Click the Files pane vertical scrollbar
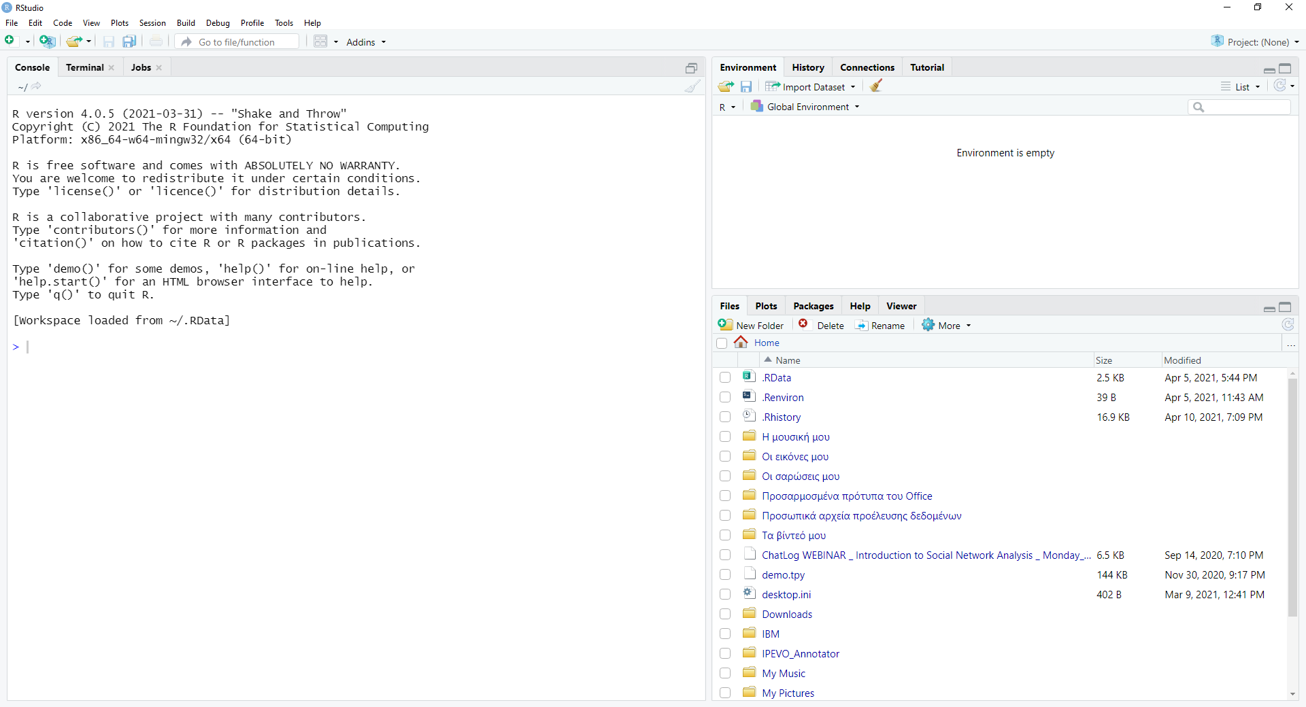Image resolution: width=1306 pixels, height=707 pixels. tap(1292, 496)
